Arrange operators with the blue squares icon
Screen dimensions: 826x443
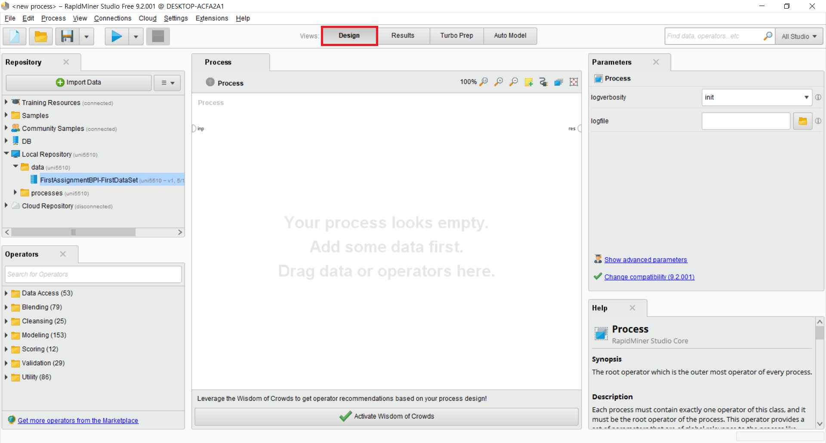pos(559,82)
